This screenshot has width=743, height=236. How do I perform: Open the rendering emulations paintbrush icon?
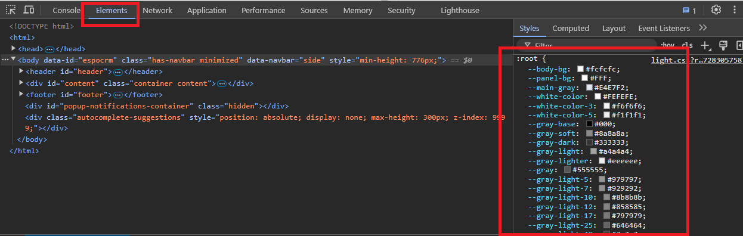pos(723,45)
